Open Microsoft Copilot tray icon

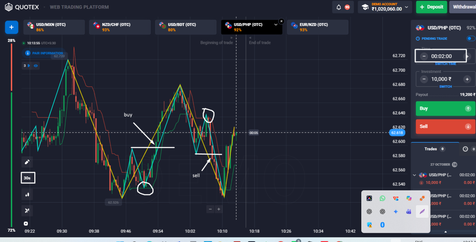[409, 199]
